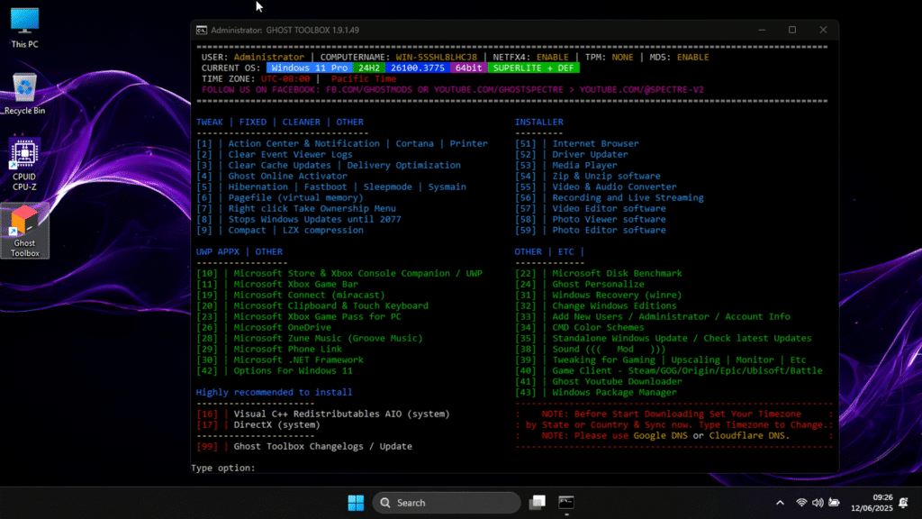This screenshot has width=922, height=519.
Task: Click the text 'CMD Color Schemes'
Action: [x=598, y=327]
